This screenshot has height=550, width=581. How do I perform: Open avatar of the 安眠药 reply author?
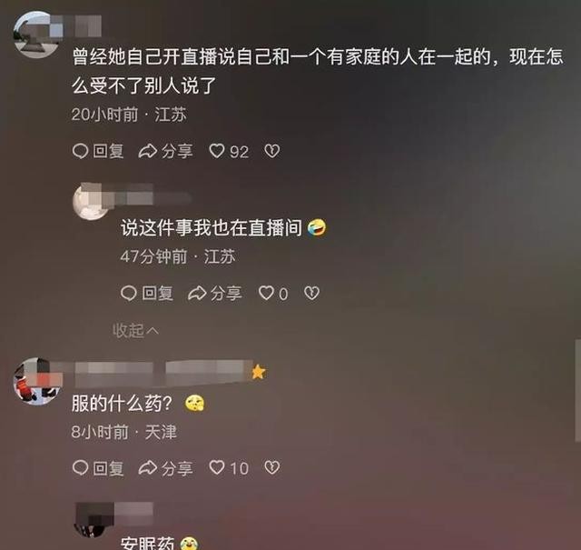91,520
